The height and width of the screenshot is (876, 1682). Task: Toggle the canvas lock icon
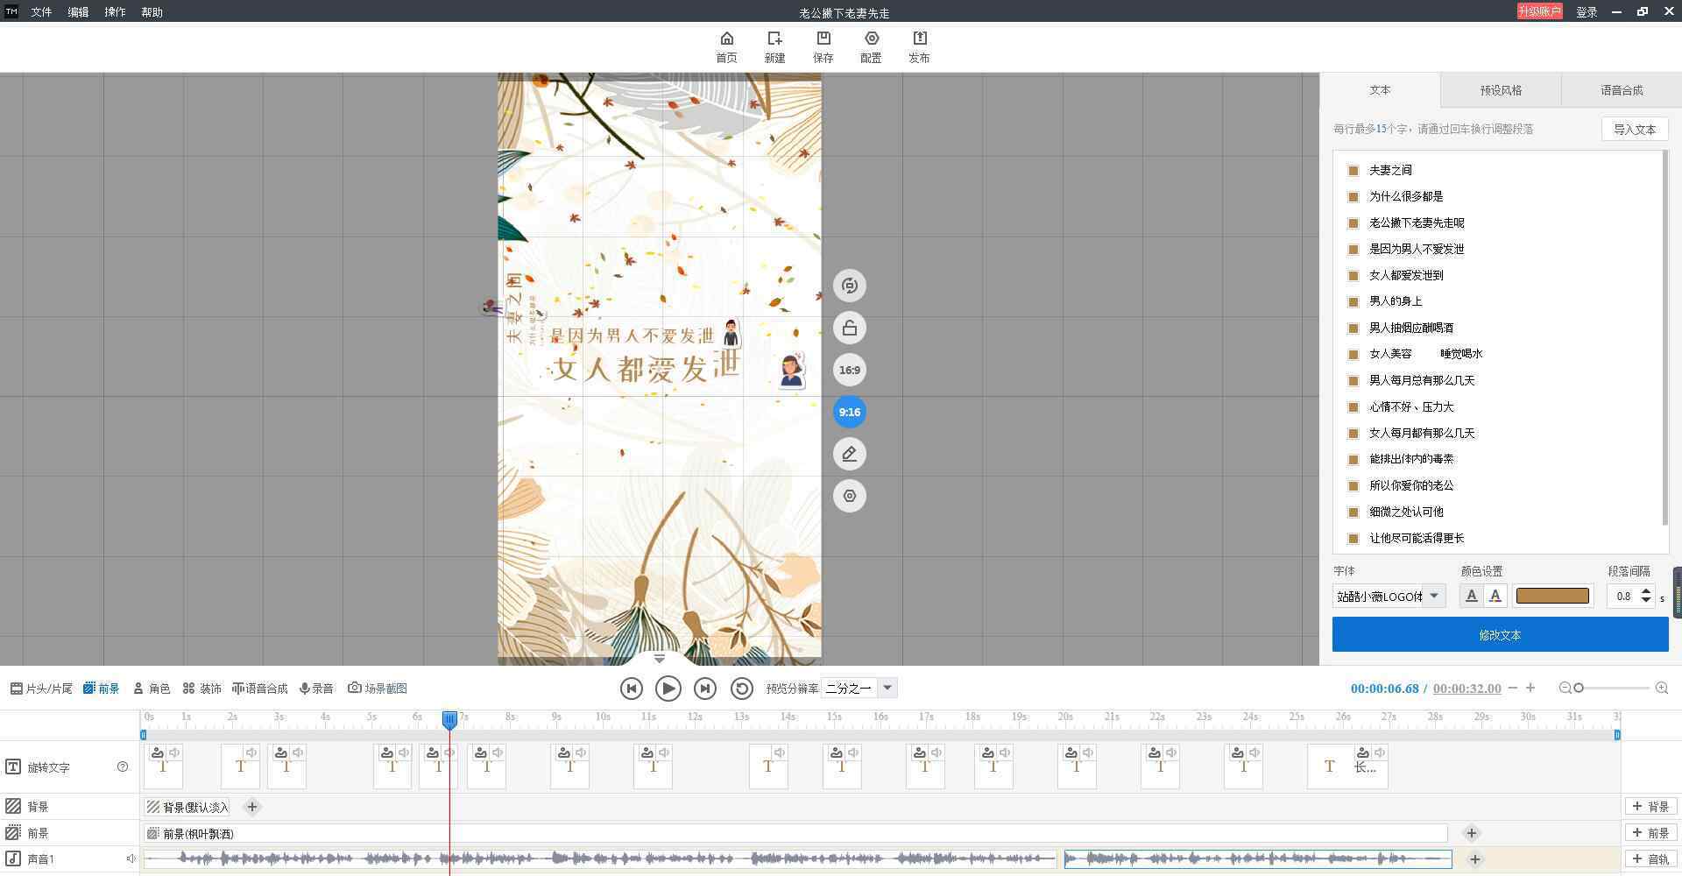849,328
